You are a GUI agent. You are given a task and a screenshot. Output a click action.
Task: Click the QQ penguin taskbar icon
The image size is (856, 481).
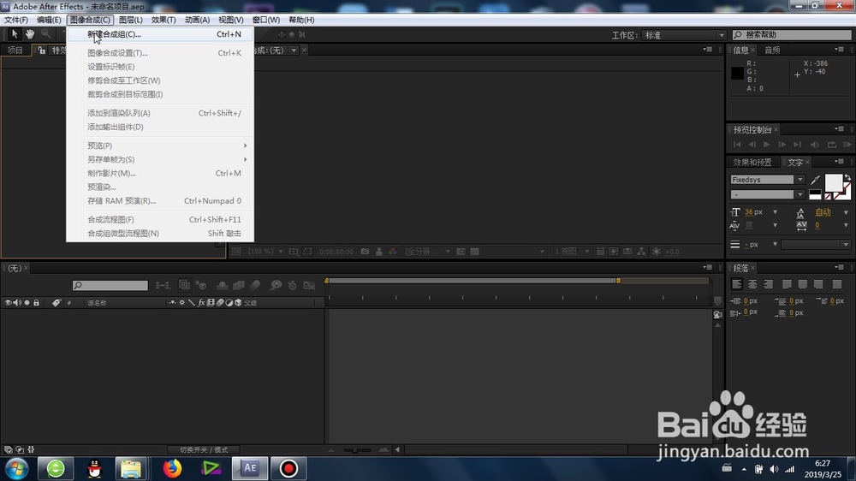coord(94,468)
